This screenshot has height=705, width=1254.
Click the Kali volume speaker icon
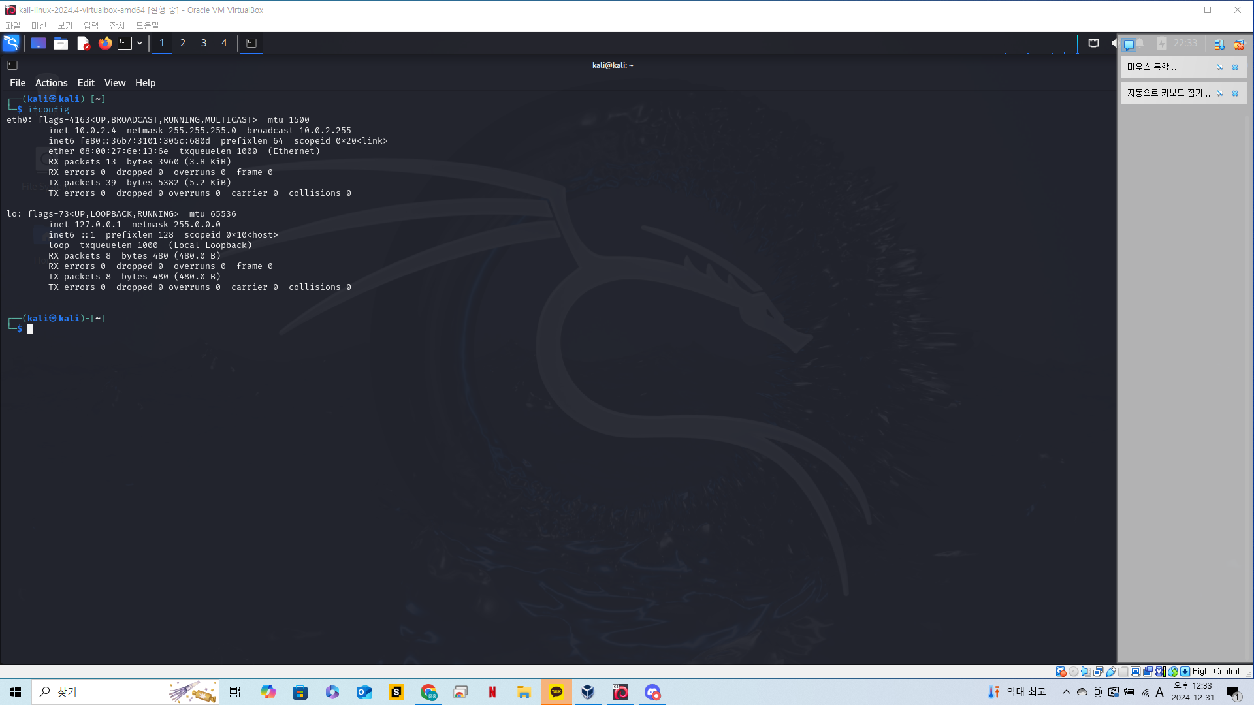[1114, 43]
